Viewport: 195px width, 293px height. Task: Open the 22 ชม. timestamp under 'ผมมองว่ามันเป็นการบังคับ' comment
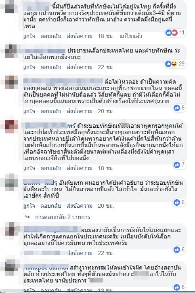click(x=106, y=253)
